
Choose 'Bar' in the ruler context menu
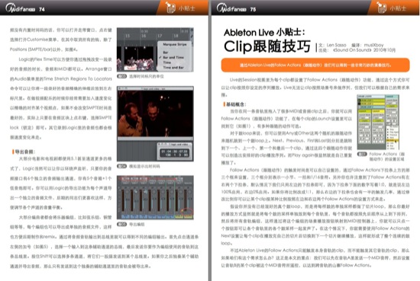point(166,53)
